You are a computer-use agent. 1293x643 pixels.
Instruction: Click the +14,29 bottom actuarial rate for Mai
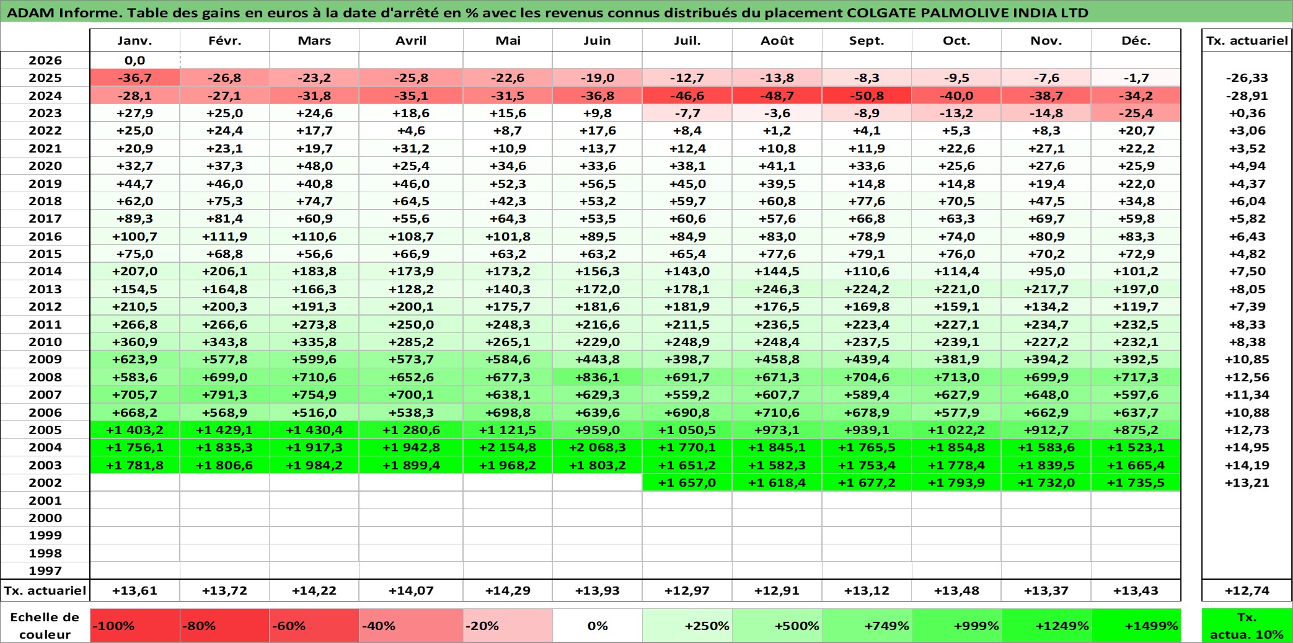coord(508,590)
